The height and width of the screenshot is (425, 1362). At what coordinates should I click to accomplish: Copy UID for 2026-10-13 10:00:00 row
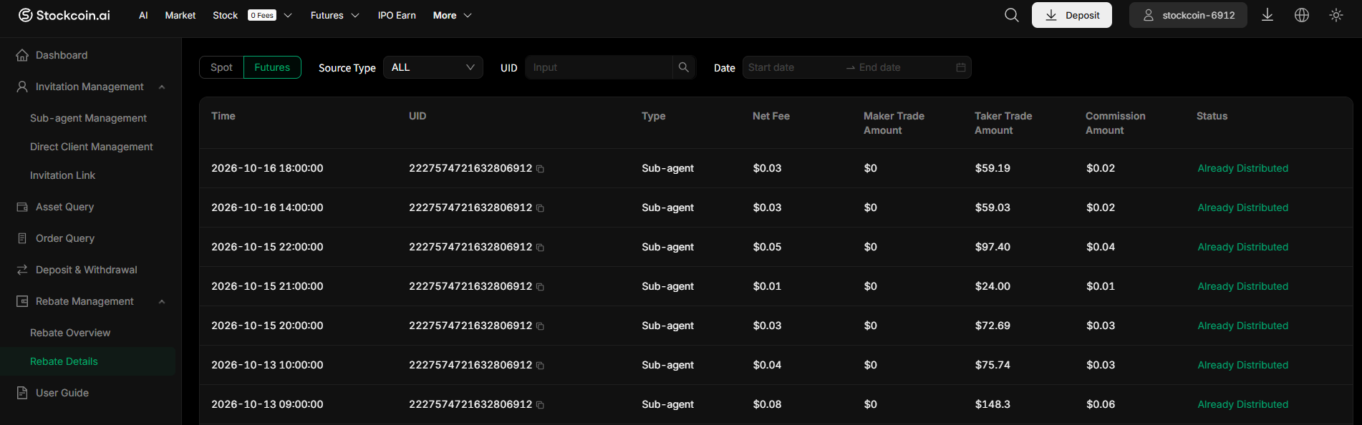(x=540, y=366)
